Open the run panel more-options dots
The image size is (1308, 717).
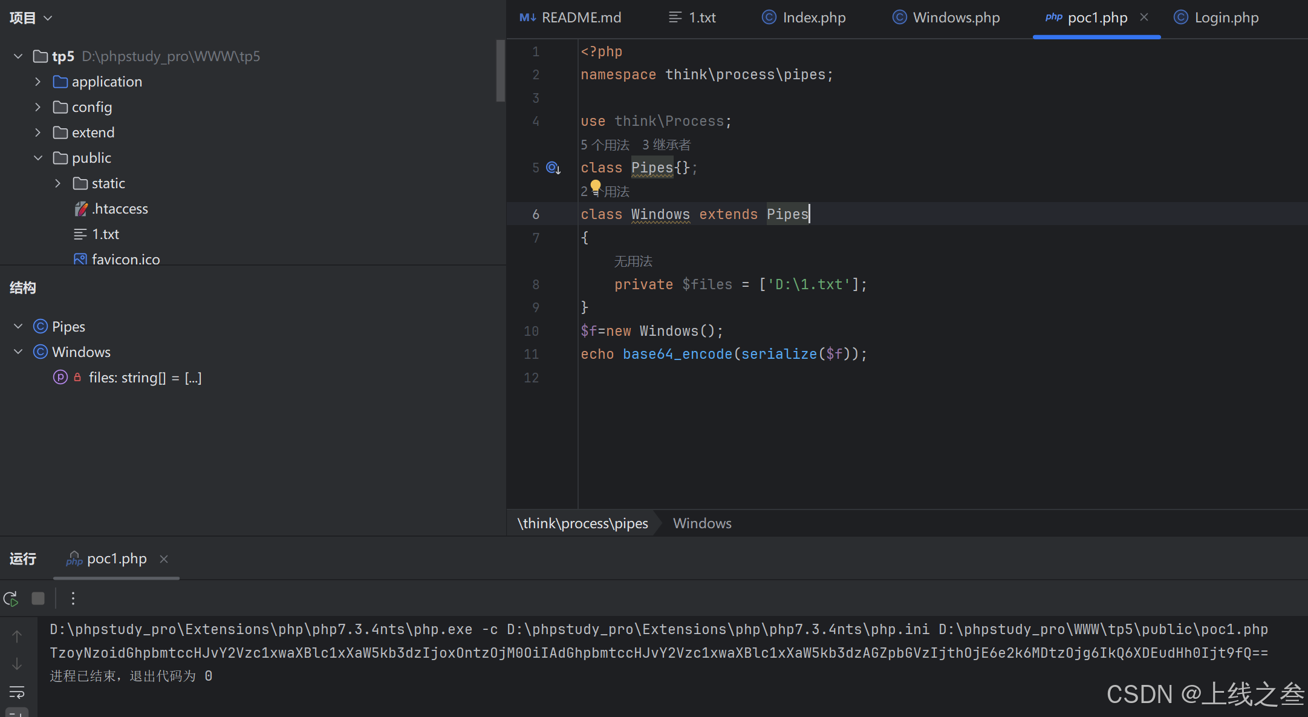73,598
